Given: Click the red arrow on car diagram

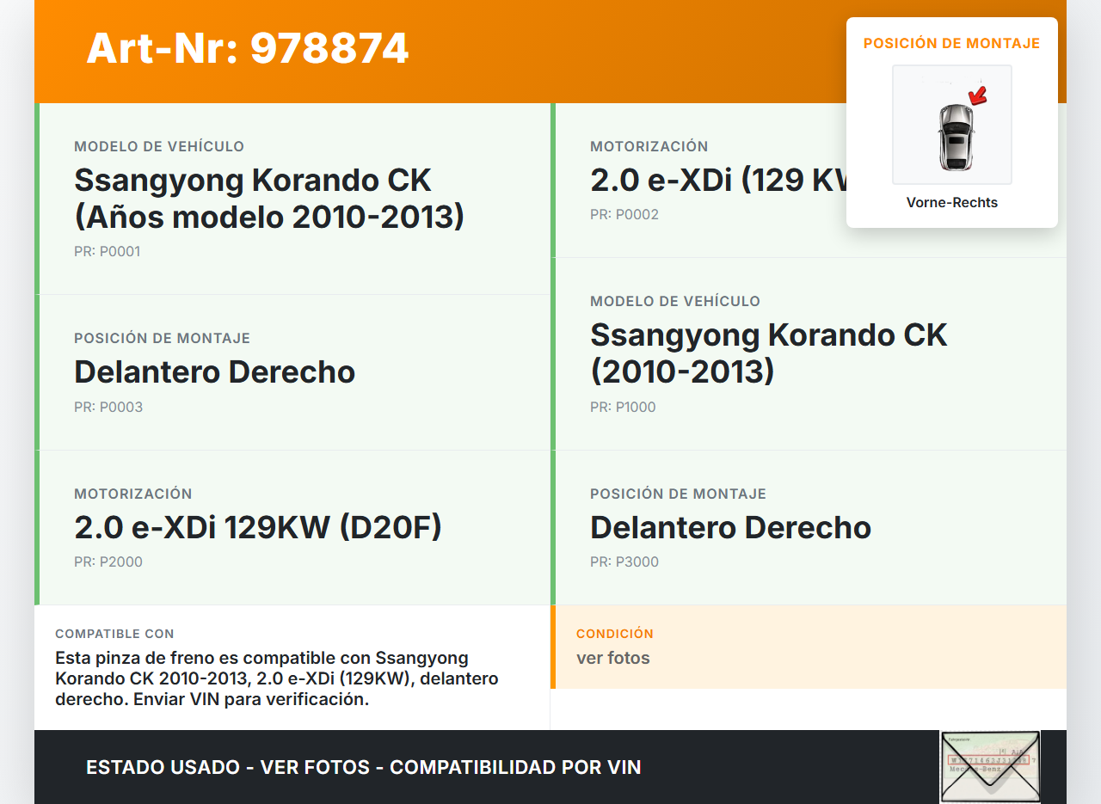Looking at the screenshot, I should (x=977, y=95).
